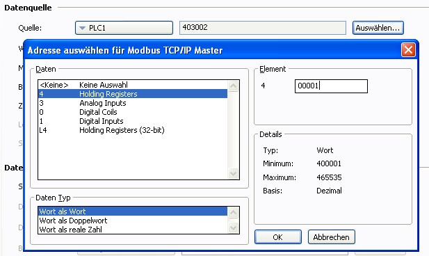
Task: Click the Basis value Dezimal
Action: pos(329,191)
